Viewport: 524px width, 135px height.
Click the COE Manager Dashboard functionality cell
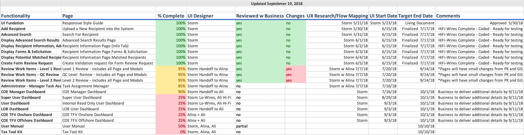tap(31, 92)
